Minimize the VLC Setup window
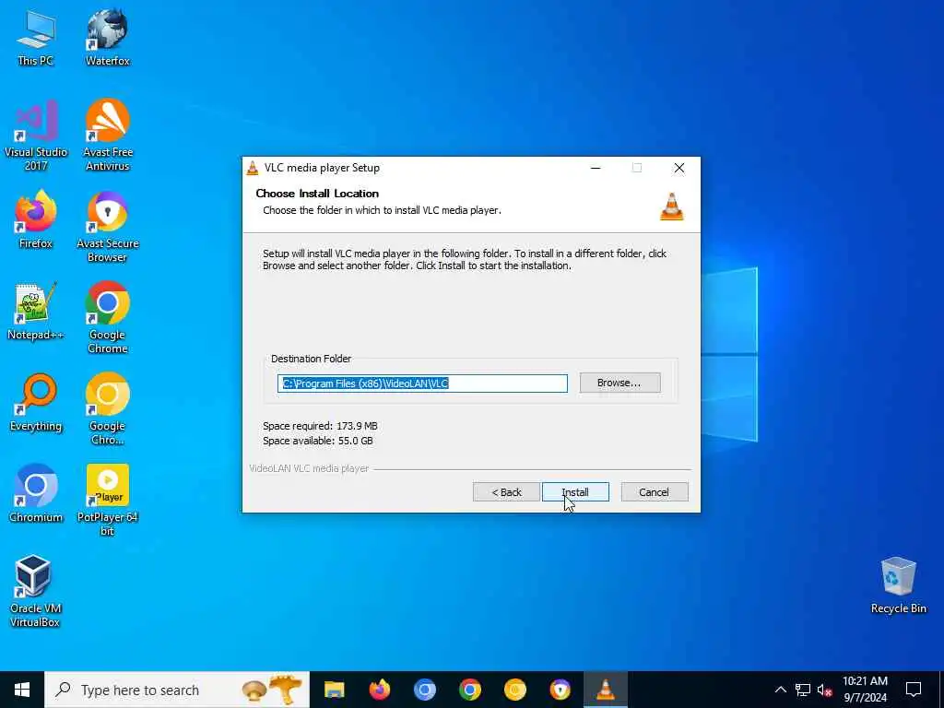This screenshot has width=944, height=708. (596, 168)
